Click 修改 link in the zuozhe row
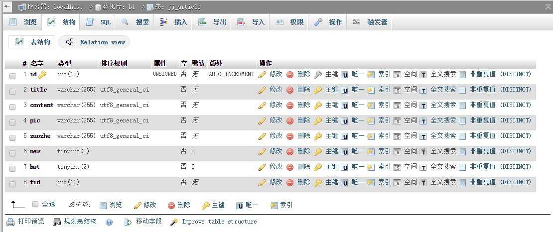This screenshot has height=232, width=553. (276, 136)
